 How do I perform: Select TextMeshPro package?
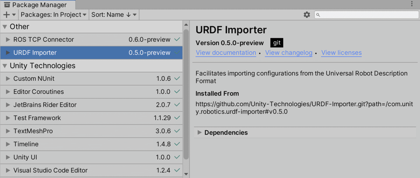click(91, 131)
